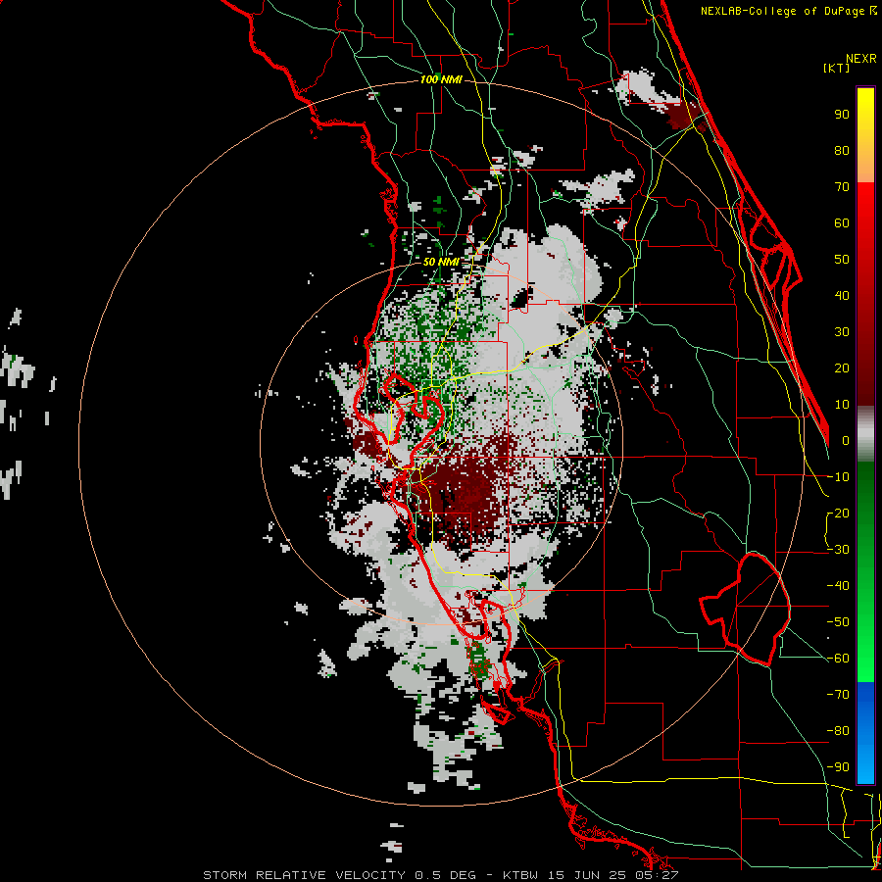Click the [KT] units label above color bar
This screenshot has height=882, width=882.
(837, 68)
